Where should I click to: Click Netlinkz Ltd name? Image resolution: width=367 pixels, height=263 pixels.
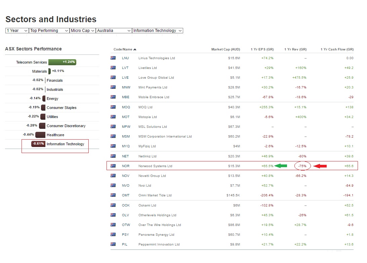pyautogui.click(x=148, y=156)
